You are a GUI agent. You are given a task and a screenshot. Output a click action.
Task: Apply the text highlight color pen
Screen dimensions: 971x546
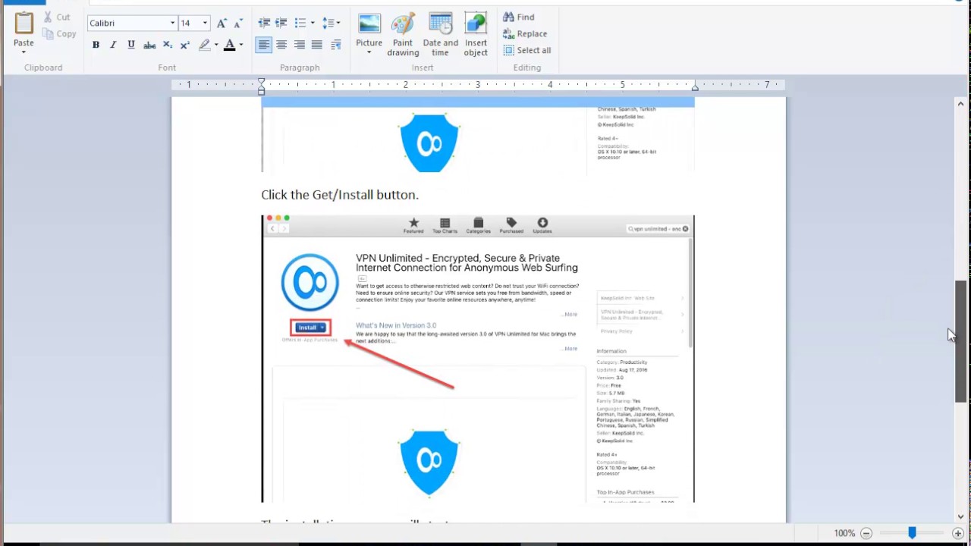[x=205, y=45]
